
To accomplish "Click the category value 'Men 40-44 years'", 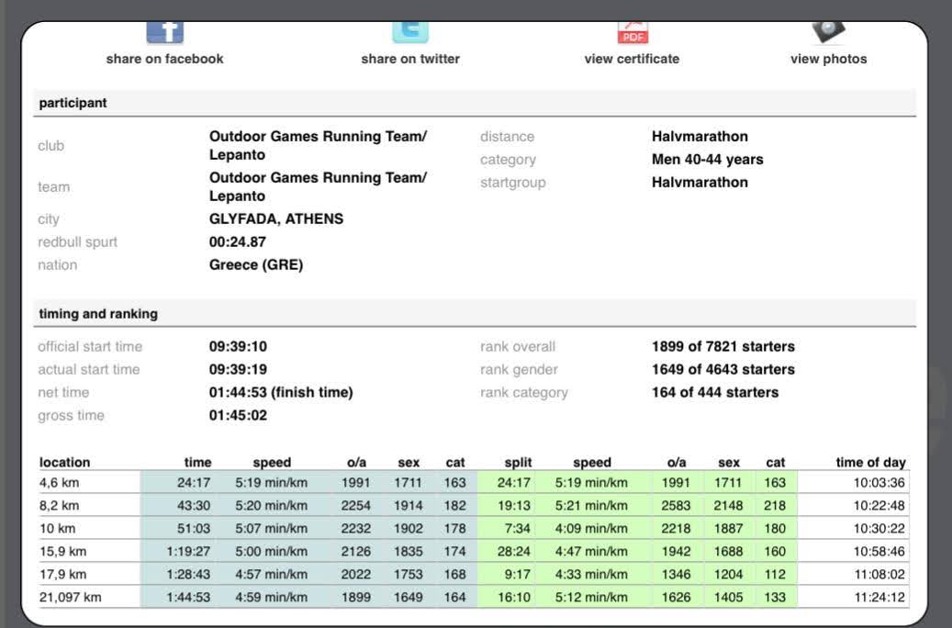I will [707, 159].
